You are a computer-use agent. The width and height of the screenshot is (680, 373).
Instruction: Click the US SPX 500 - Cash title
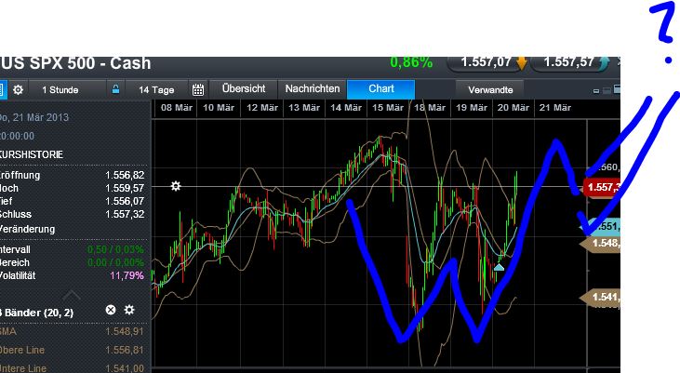(75, 63)
